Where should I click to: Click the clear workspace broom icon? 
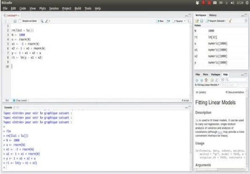(230, 21)
